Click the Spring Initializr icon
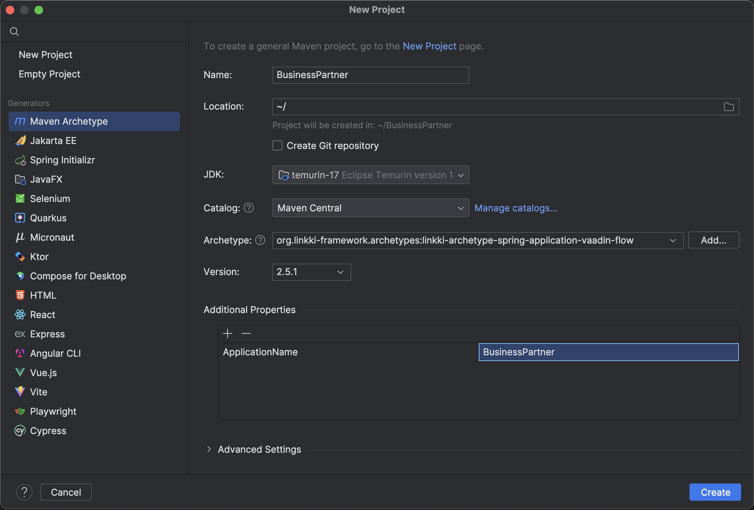The height and width of the screenshot is (510, 754). point(20,160)
